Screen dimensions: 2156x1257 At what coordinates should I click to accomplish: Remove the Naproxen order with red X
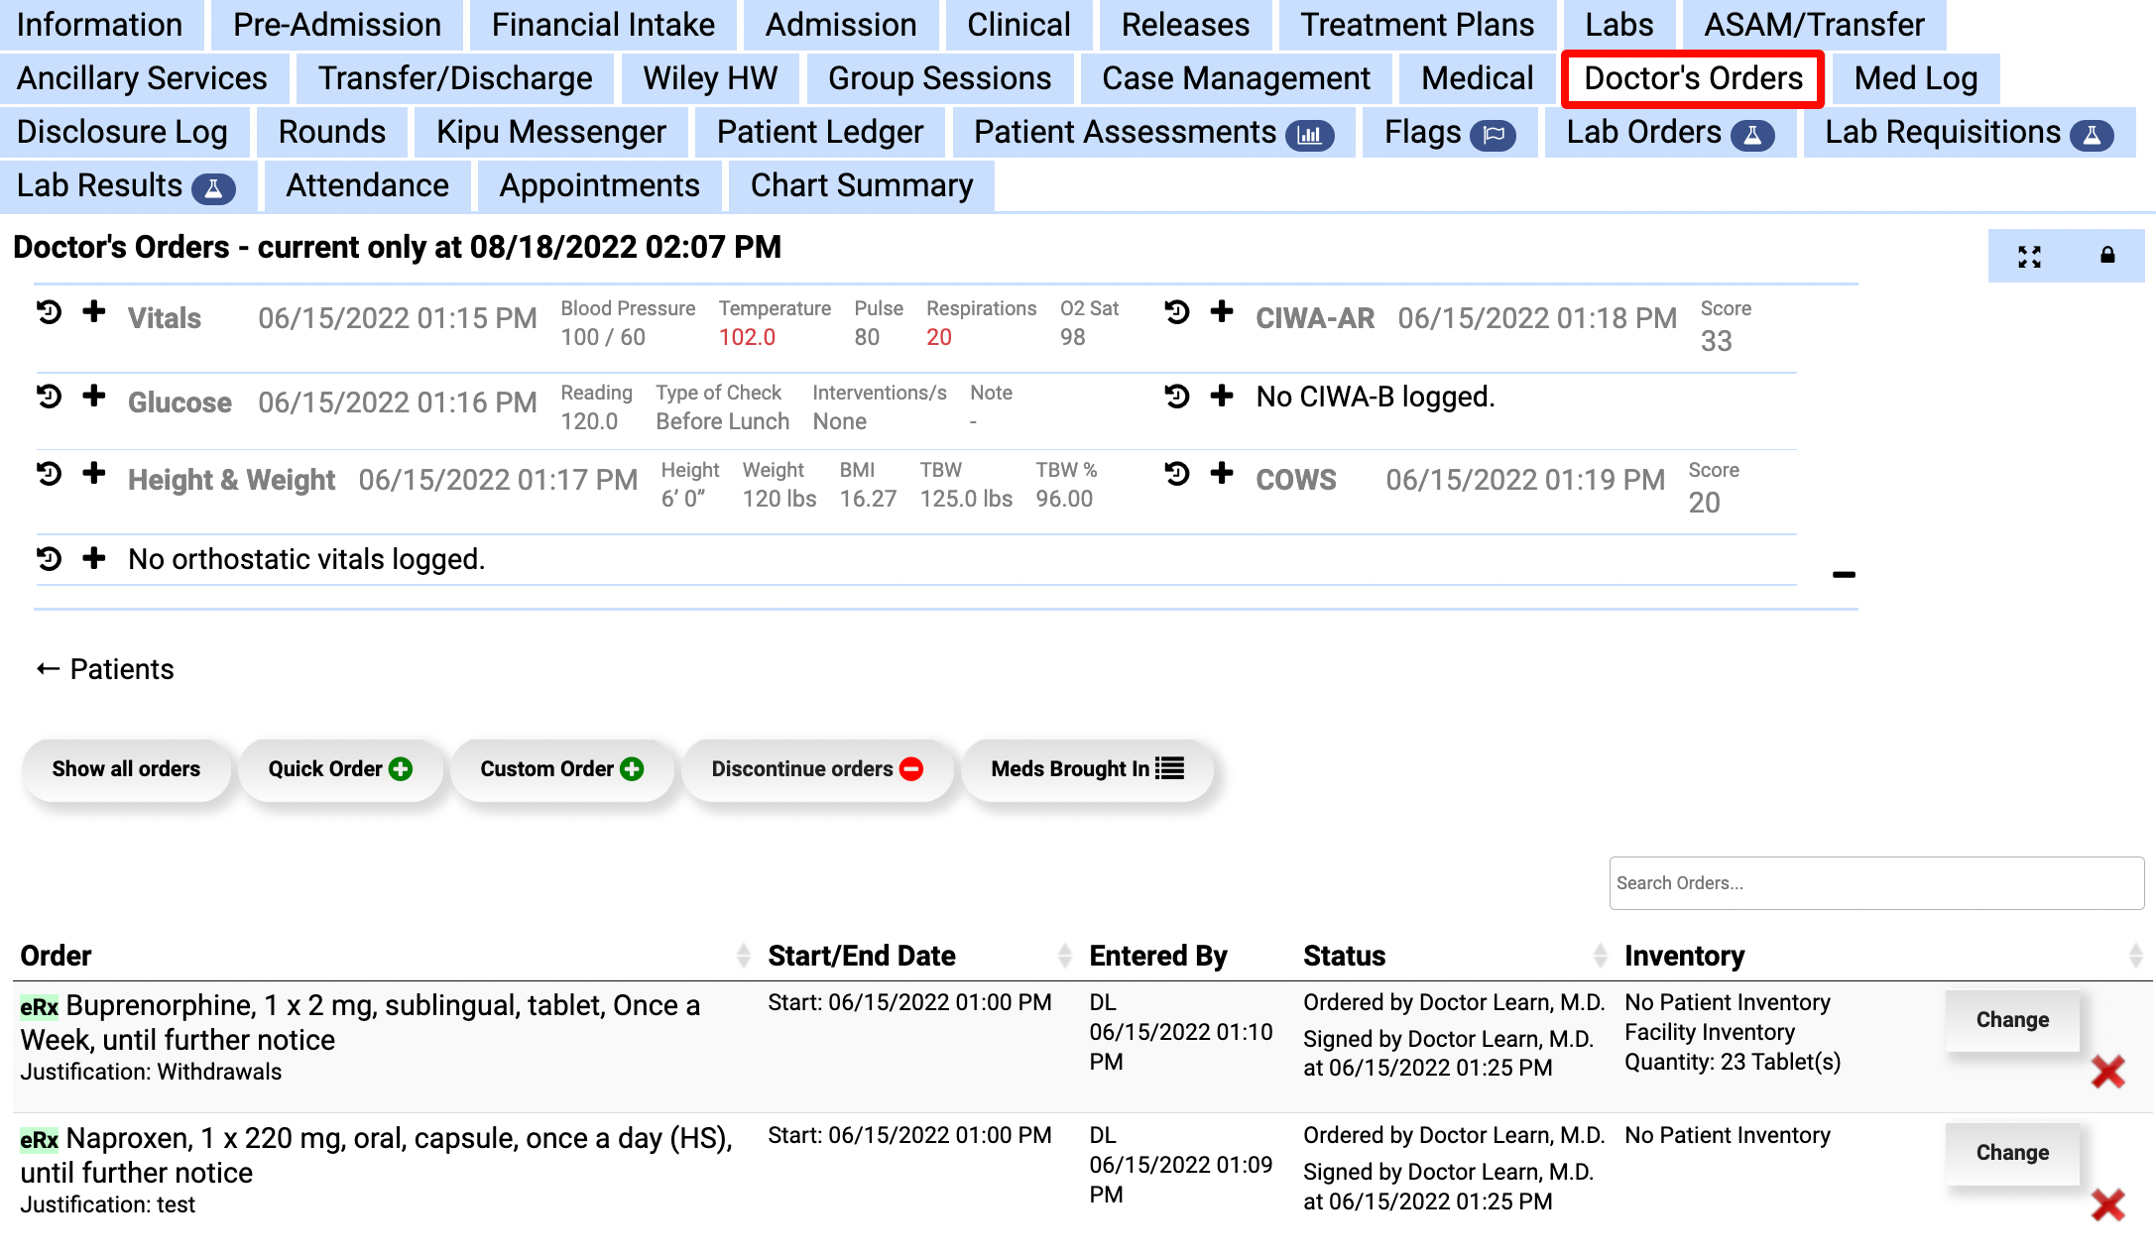pyautogui.click(x=2107, y=1204)
